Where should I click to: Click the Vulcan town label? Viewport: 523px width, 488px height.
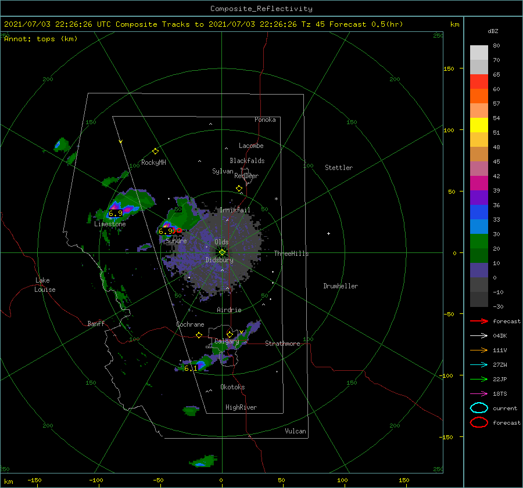(x=295, y=431)
